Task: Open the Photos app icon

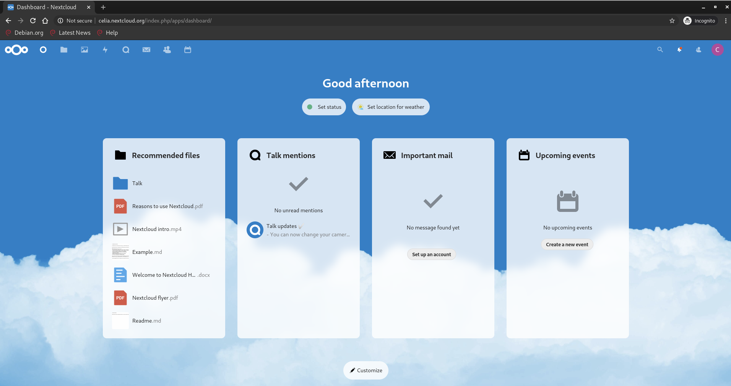Action: pyautogui.click(x=84, y=50)
